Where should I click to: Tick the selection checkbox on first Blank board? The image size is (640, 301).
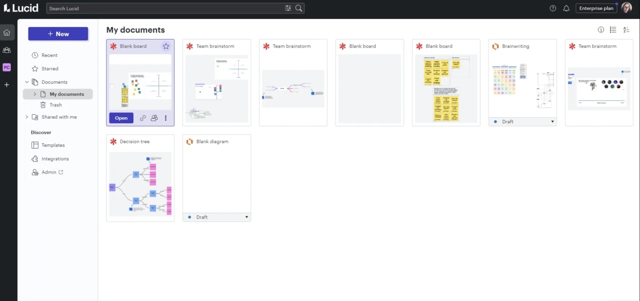pyautogui.click(x=112, y=86)
